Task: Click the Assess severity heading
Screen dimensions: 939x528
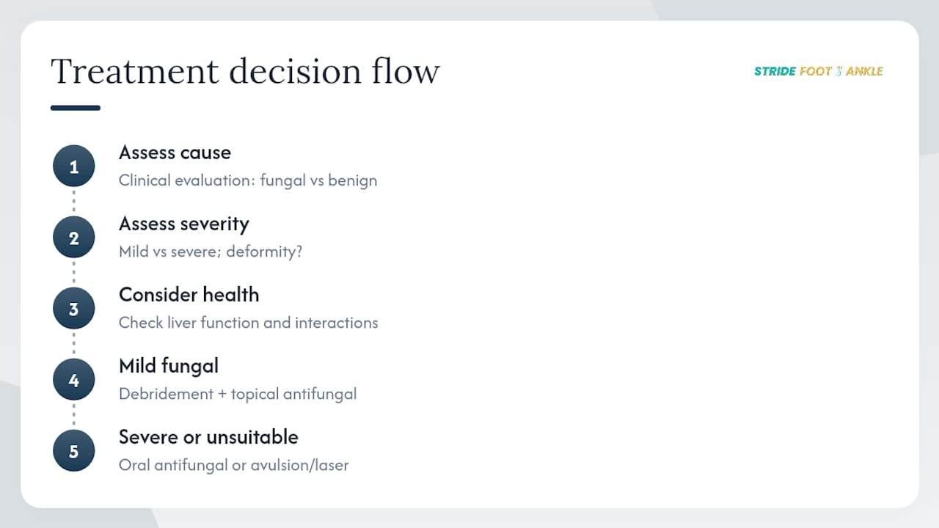Action: [x=184, y=224]
